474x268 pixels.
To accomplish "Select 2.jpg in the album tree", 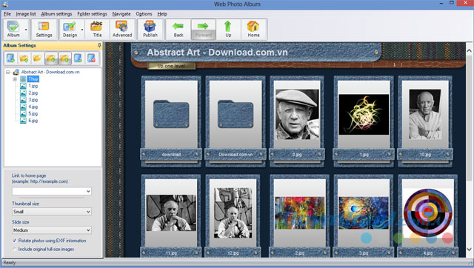I will pos(33,93).
